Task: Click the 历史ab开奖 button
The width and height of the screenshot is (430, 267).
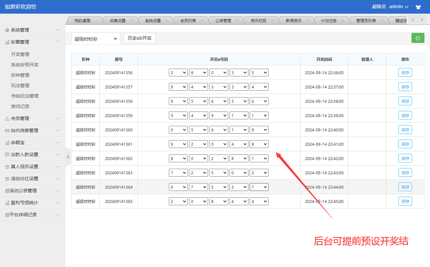Action: [x=140, y=38]
